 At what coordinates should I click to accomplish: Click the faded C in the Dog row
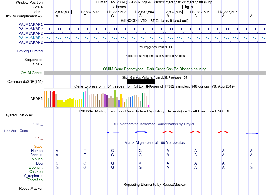pyautogui.click(x=57, y=163)
